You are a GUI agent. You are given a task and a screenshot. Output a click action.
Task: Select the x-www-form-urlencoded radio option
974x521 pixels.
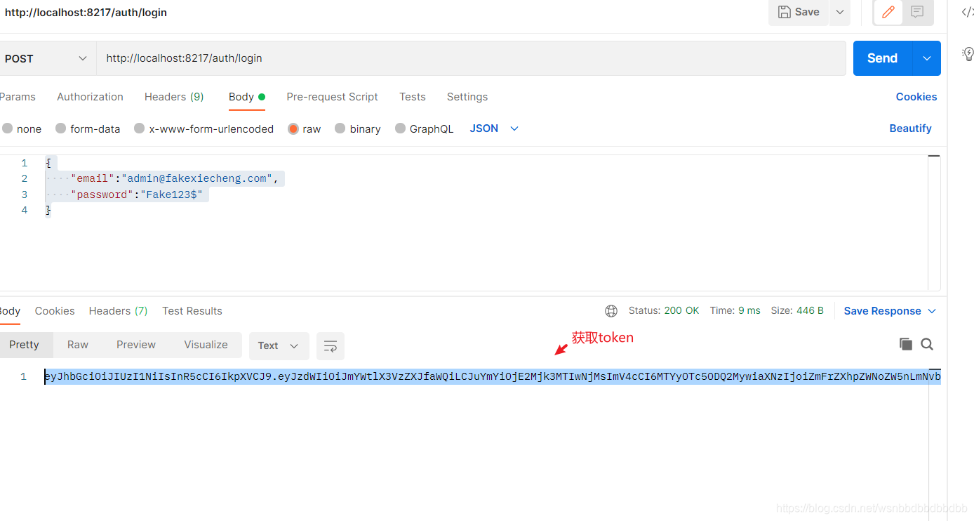tap(140, 128)
